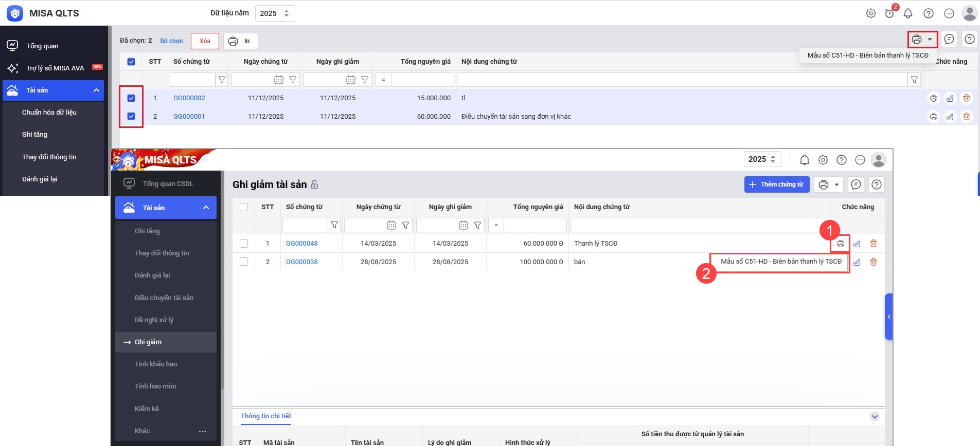The image size is (980, 446).
Task: Open the notifications bell in top header
Action: click(x=908, y=13)
